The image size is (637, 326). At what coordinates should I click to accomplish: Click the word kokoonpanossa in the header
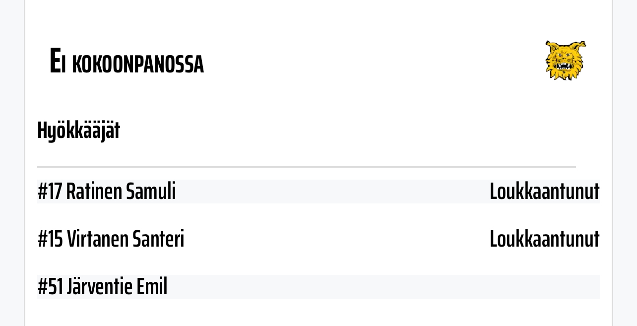138,65
